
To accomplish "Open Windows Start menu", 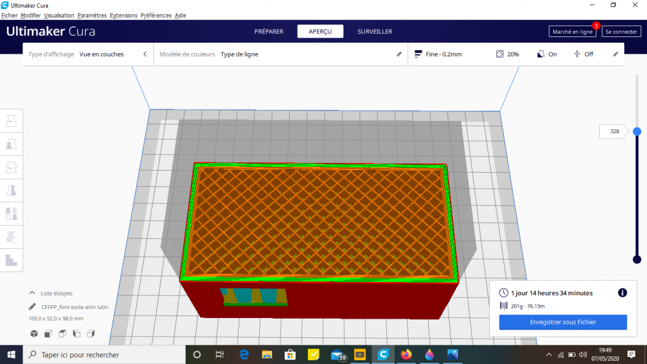I will (11, 354).
